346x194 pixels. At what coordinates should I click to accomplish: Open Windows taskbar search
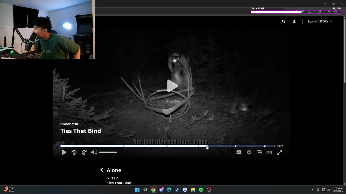[x=145, y=190]
